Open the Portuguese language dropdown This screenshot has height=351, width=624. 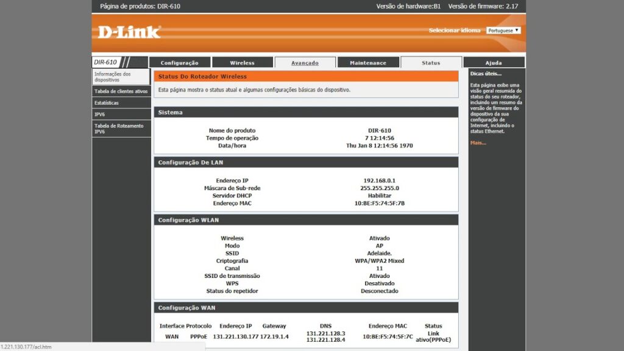(503, 30)
